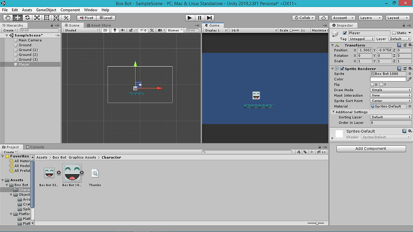
Task: Lock the Inspector panel
Action: tap(404, 25)
